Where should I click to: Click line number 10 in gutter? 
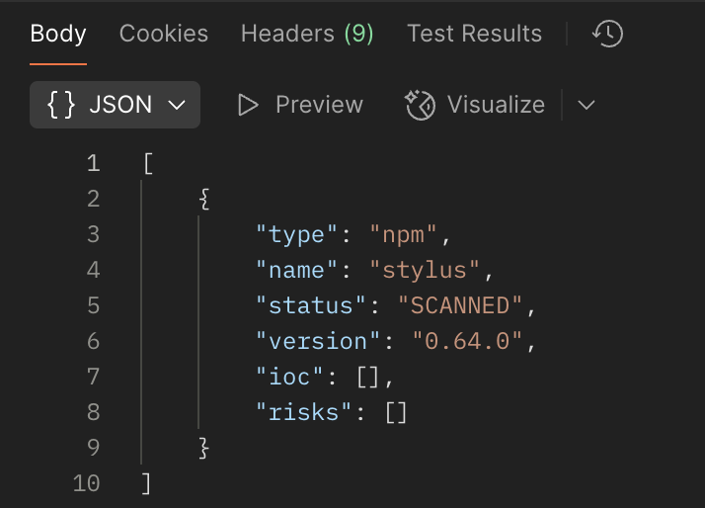(x=86, y=483)
